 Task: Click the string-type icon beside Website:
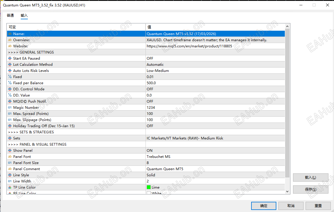click(x=10, y=46)
